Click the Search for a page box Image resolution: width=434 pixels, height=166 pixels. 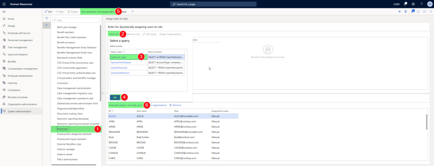213,4
